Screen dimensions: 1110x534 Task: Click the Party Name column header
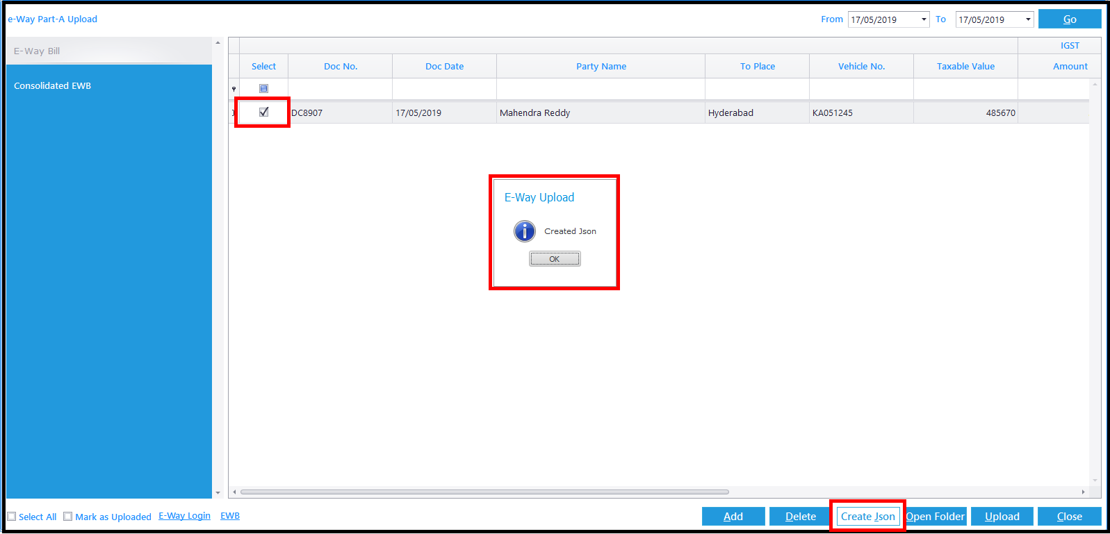point(601,66)
